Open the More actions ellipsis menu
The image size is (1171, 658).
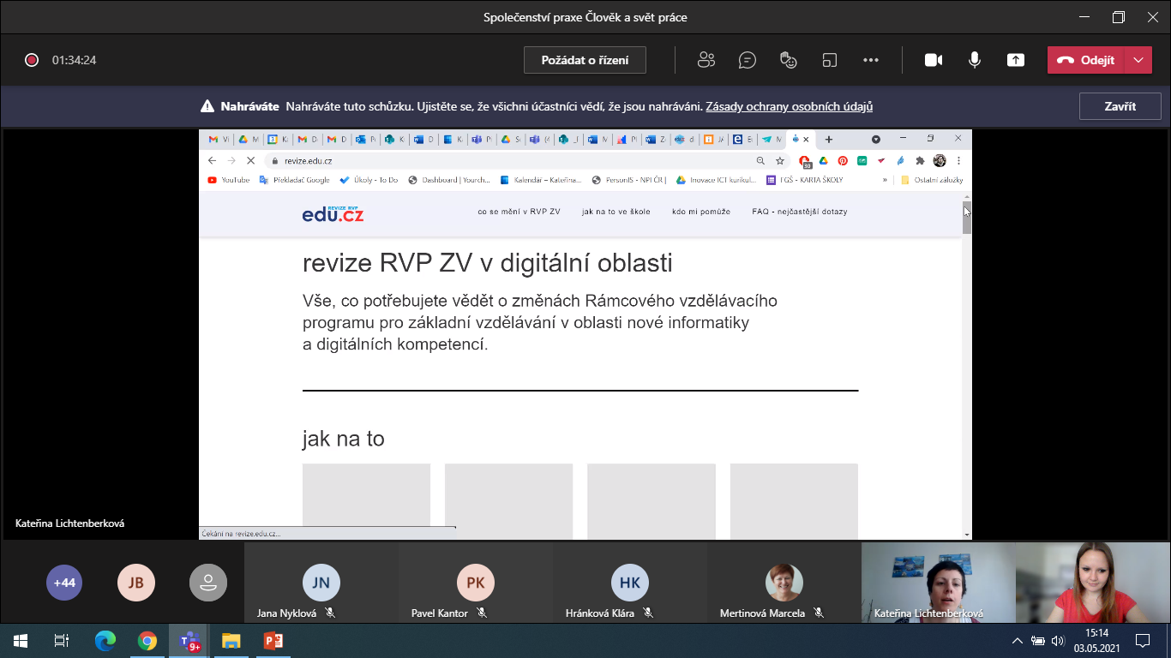pyautogui.click(x=871, y=60)
